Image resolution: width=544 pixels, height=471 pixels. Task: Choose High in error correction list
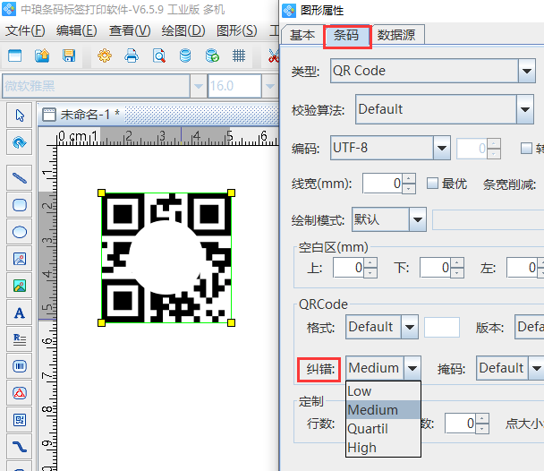361,448
